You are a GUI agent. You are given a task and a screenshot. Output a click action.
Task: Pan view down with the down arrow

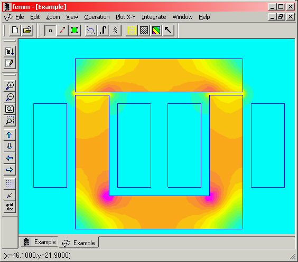pos(10,147)
